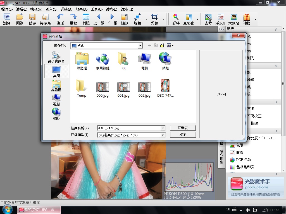Expand the 存檔類型 file type dropdown
The image size is (286, 214).
(x=163, y=135)
